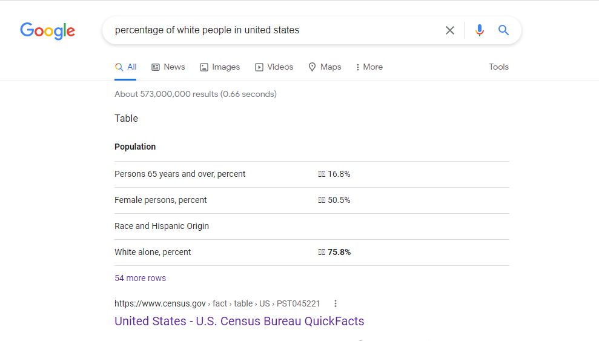Select the Persons 65 years and over row label

click(x=180, y=174)
